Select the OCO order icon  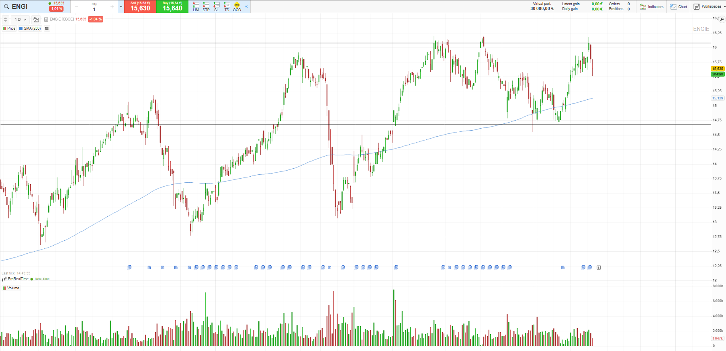[x=237, y=6]
